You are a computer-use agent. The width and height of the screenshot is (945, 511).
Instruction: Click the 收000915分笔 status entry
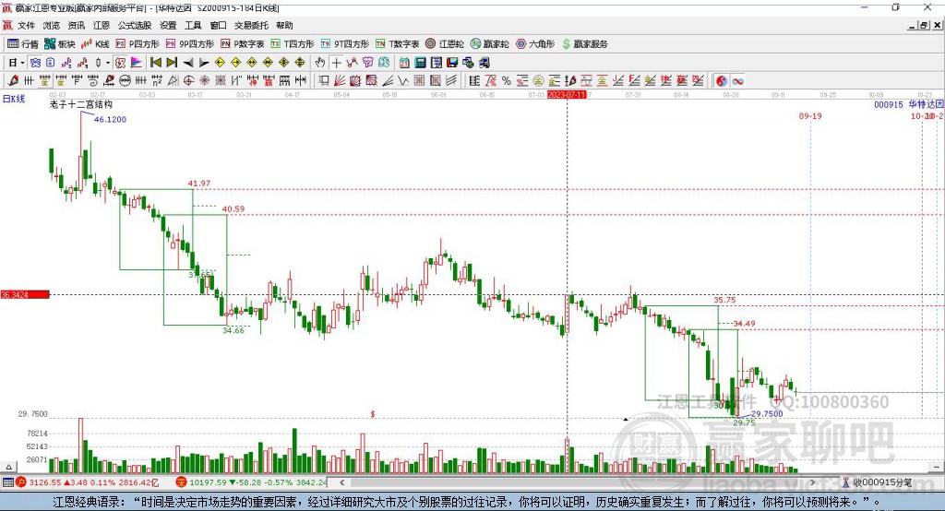pos(877,482)
